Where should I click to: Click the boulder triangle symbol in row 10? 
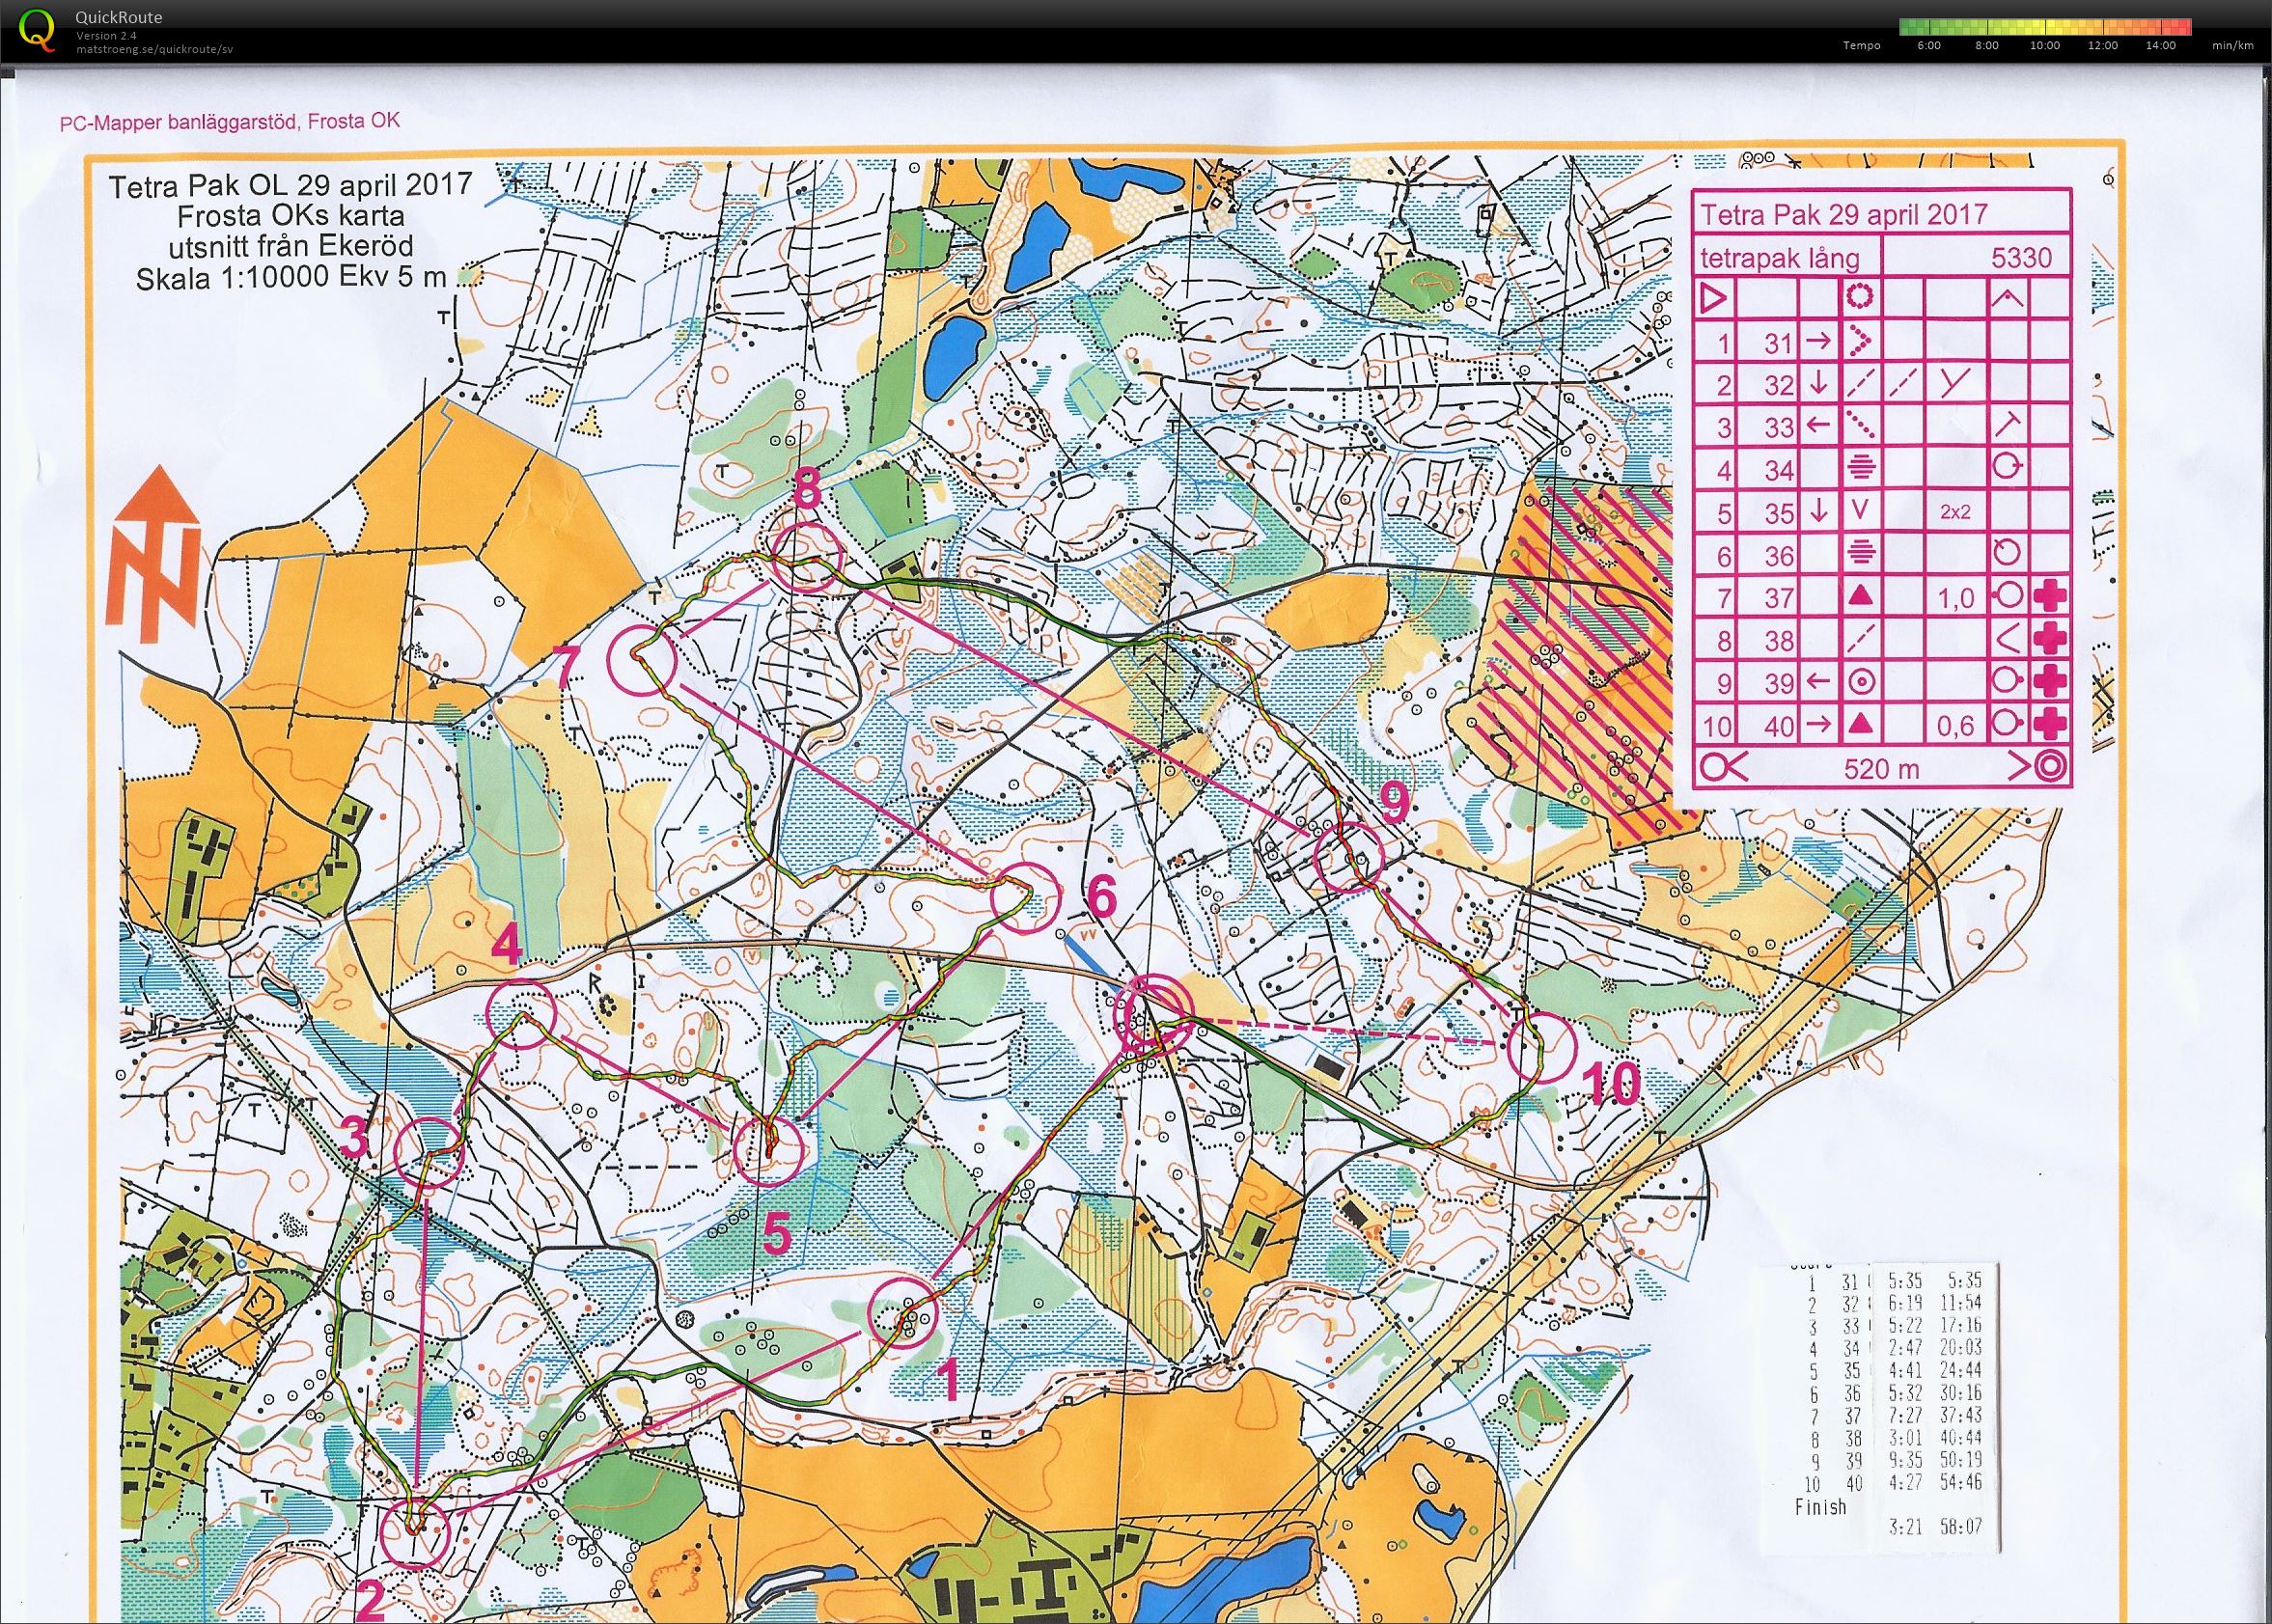click(x=1861, y=724)
